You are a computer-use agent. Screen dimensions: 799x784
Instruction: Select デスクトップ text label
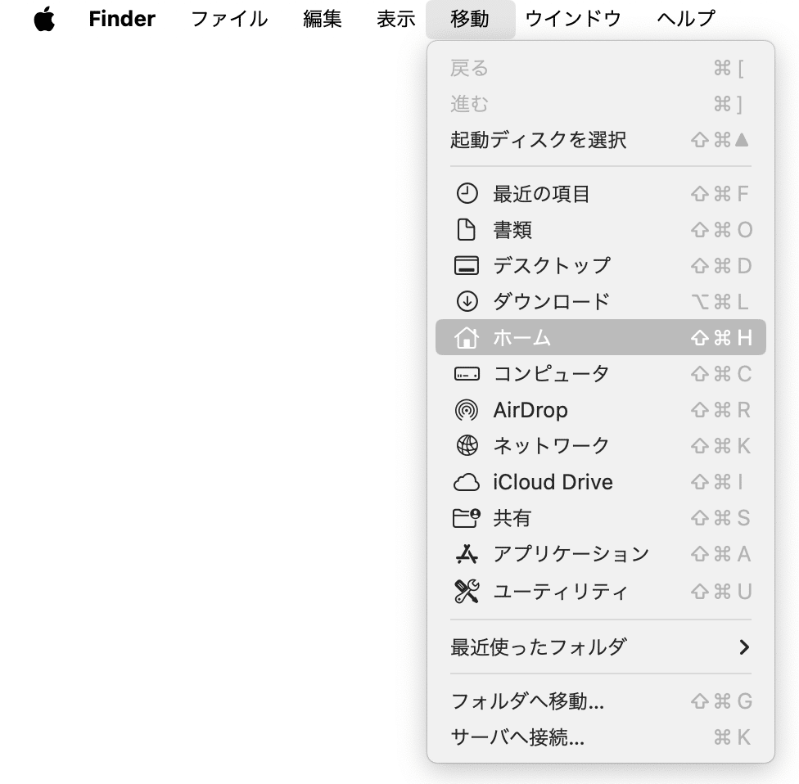point(551,265)
